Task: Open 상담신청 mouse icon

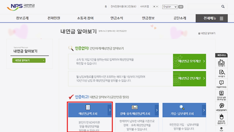Action: tap(222, 117)
